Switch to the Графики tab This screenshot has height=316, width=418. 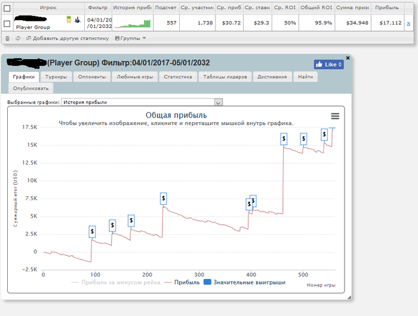coord(24,77)
